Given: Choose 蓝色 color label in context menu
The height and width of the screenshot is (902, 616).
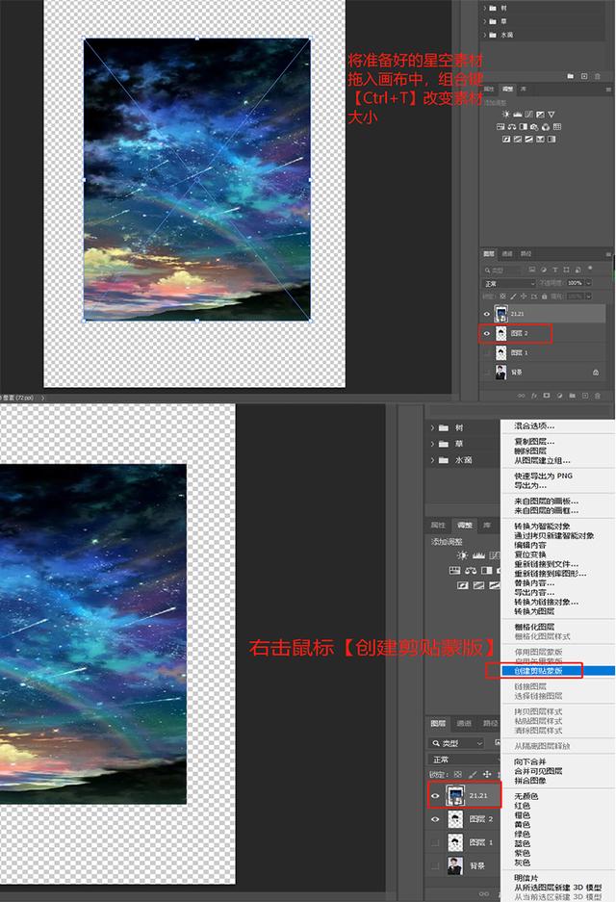Looking at the screenshot, I should (x=522, y=843).
